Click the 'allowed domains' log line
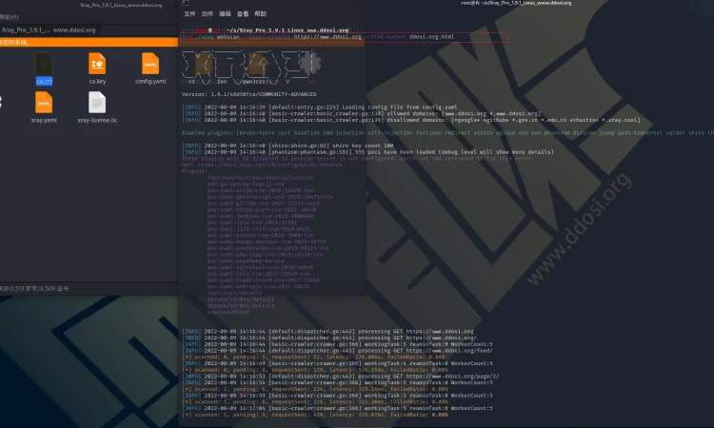This screenshot has height=428, width=714. (361, 114)
